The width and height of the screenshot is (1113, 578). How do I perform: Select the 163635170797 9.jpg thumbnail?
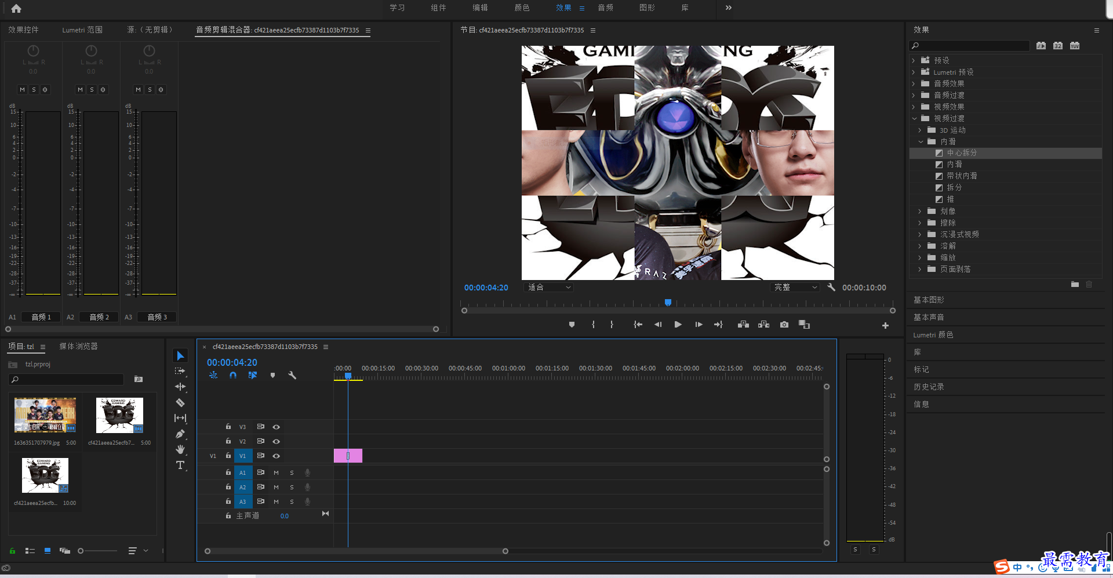(45, 415)
